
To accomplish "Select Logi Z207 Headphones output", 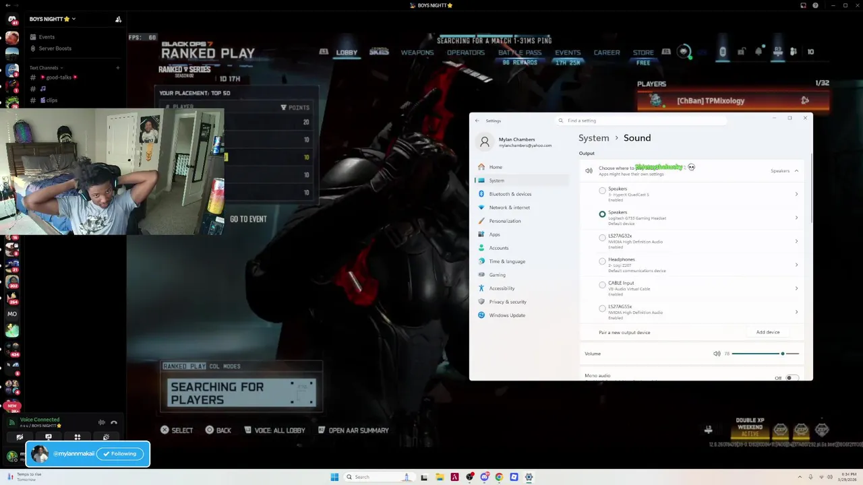I will (602, 261).
